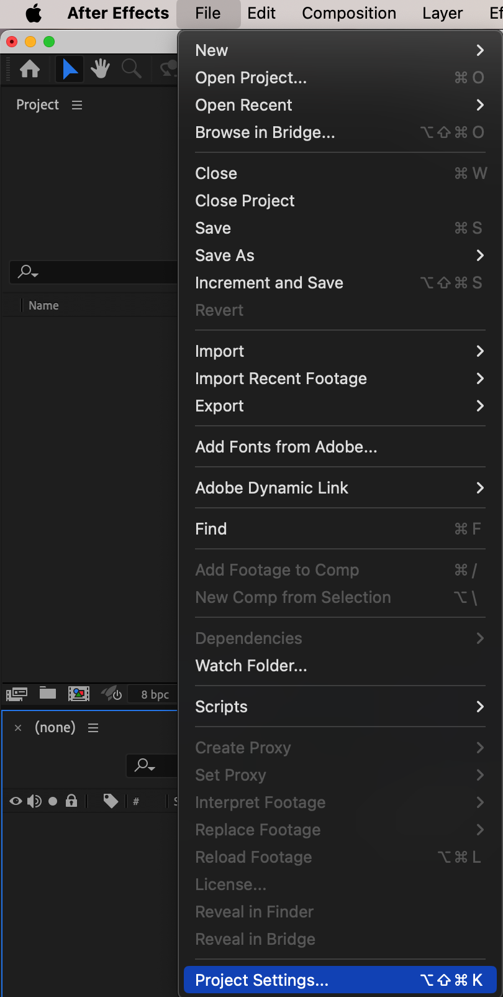
Task: Select the Zoom magnifier tool
Action: point(131,69)
